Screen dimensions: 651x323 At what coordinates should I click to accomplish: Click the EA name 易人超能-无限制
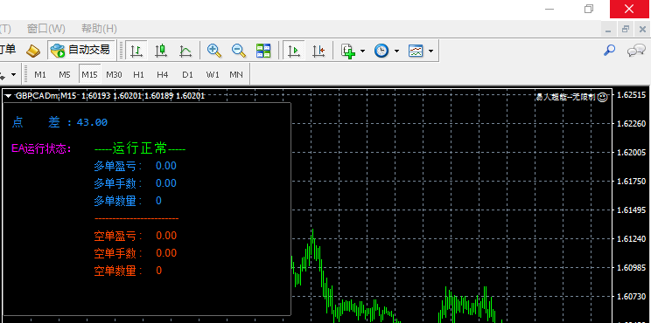click(566, 97)
